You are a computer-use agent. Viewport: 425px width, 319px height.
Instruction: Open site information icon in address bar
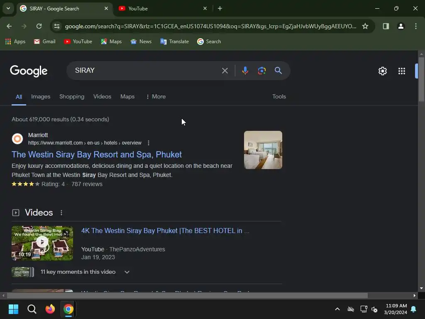[57, 26]
